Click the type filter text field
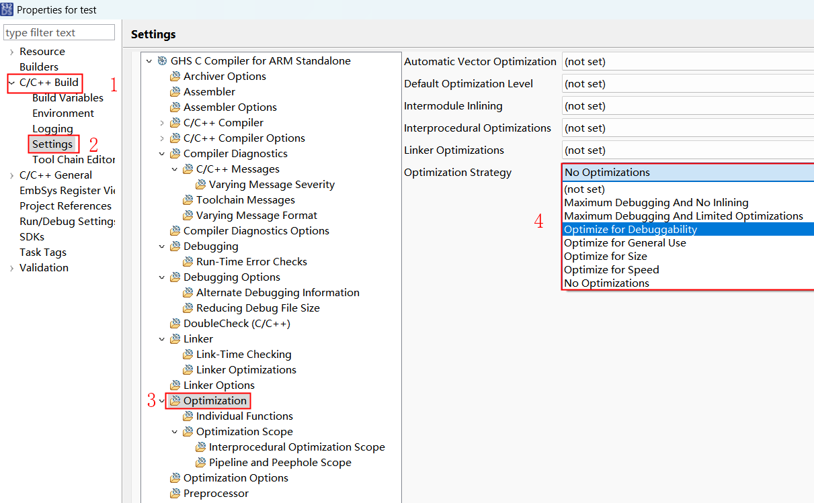This screenshot has height=503, width=814. pos(59,33)
